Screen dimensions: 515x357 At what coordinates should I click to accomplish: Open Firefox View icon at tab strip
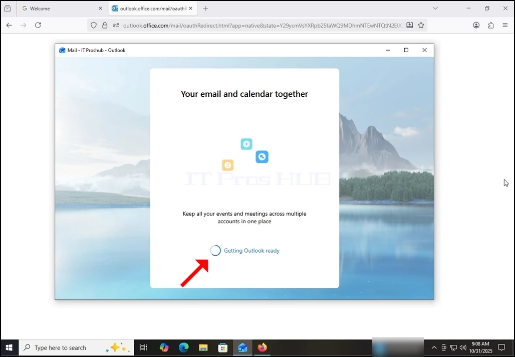coord(8,9)
